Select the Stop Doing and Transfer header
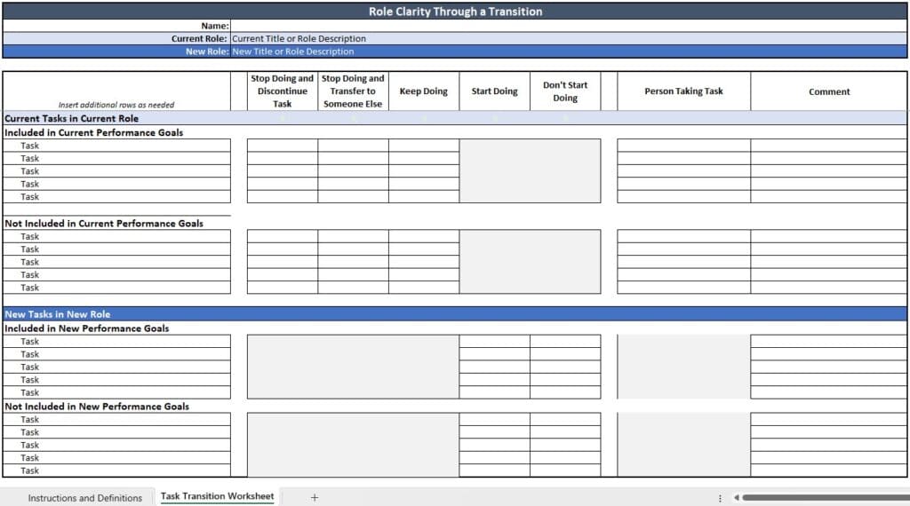 tap(353, 91)
